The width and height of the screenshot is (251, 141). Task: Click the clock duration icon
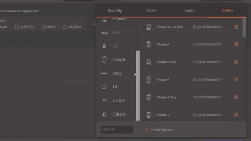tap(44, 27)
